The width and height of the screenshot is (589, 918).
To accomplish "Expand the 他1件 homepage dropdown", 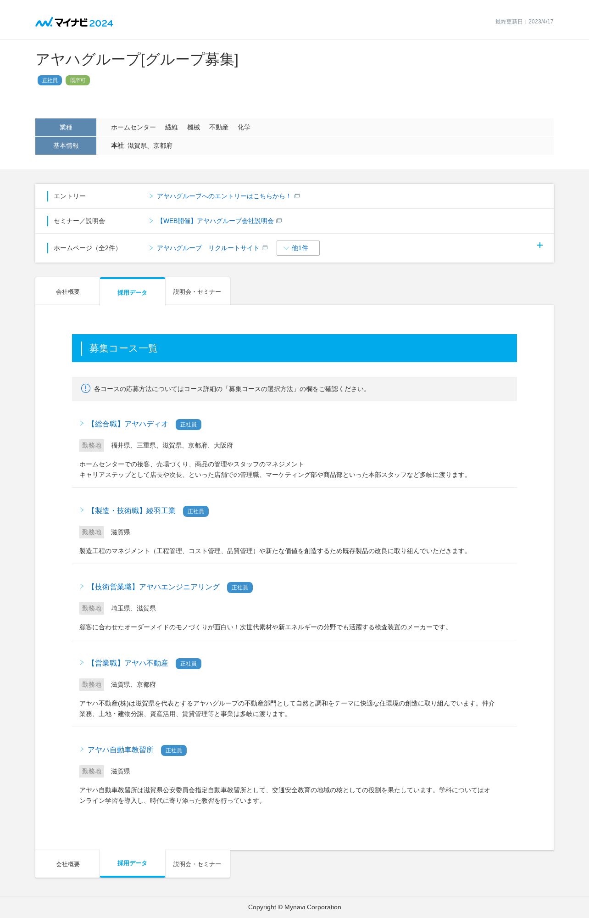I will tap(298, 248).
